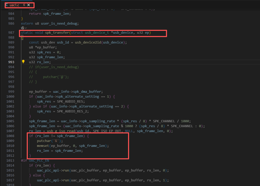Click the memset call on line 1010
The height and width of the screenshot is (186, 260).
[43, 146]
